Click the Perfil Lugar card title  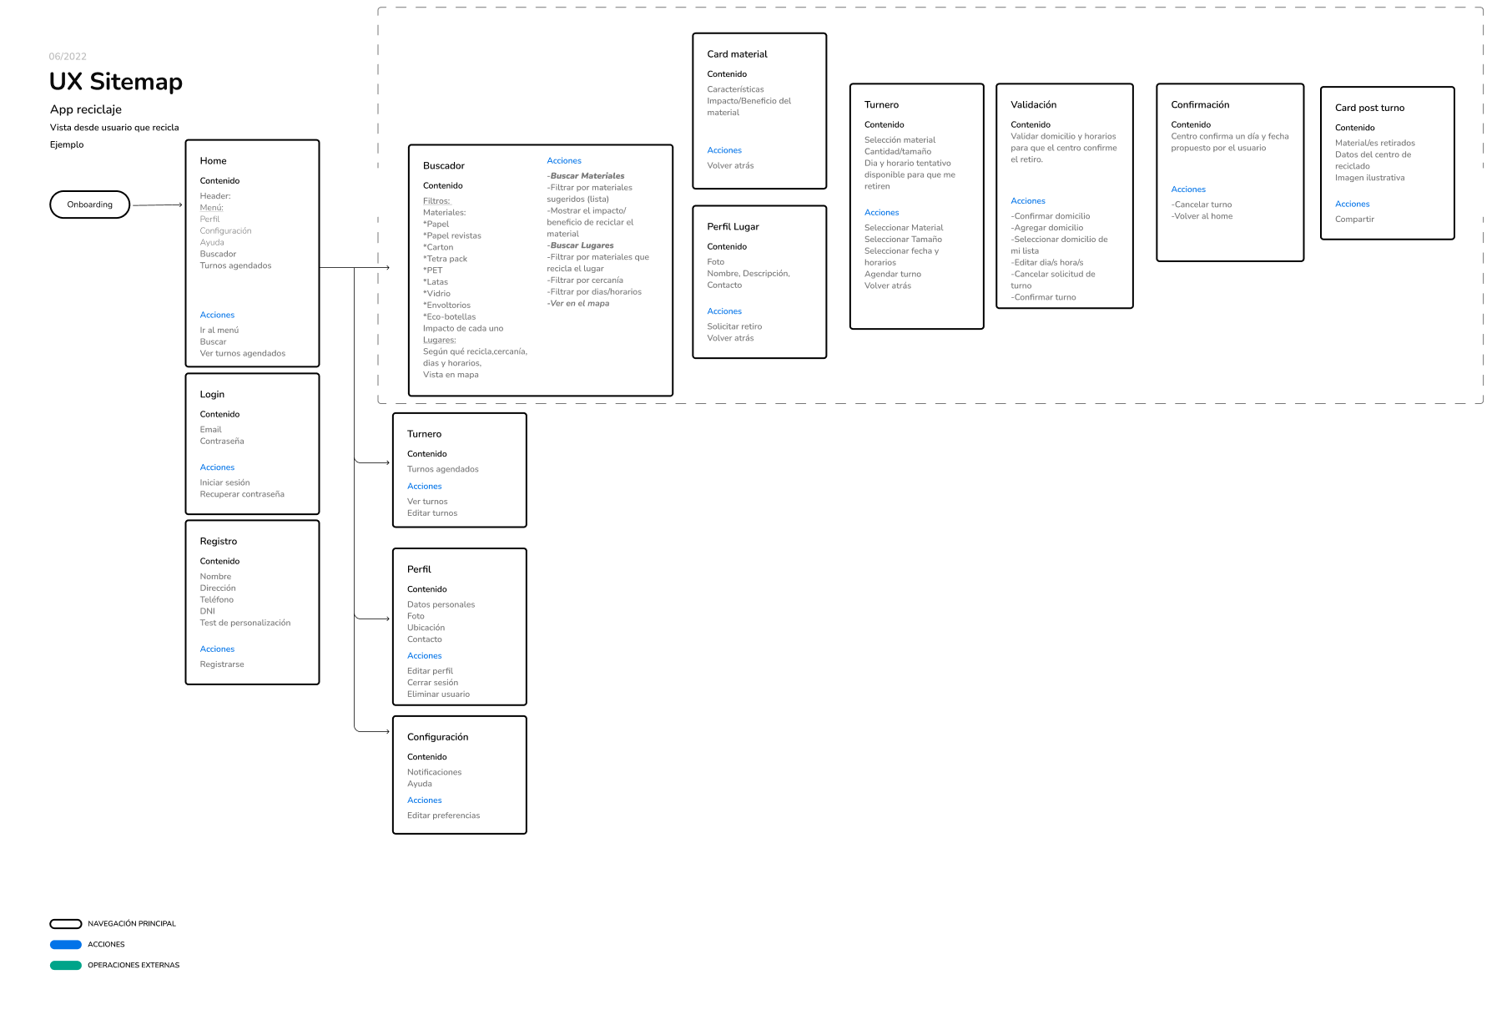[733, 227]
